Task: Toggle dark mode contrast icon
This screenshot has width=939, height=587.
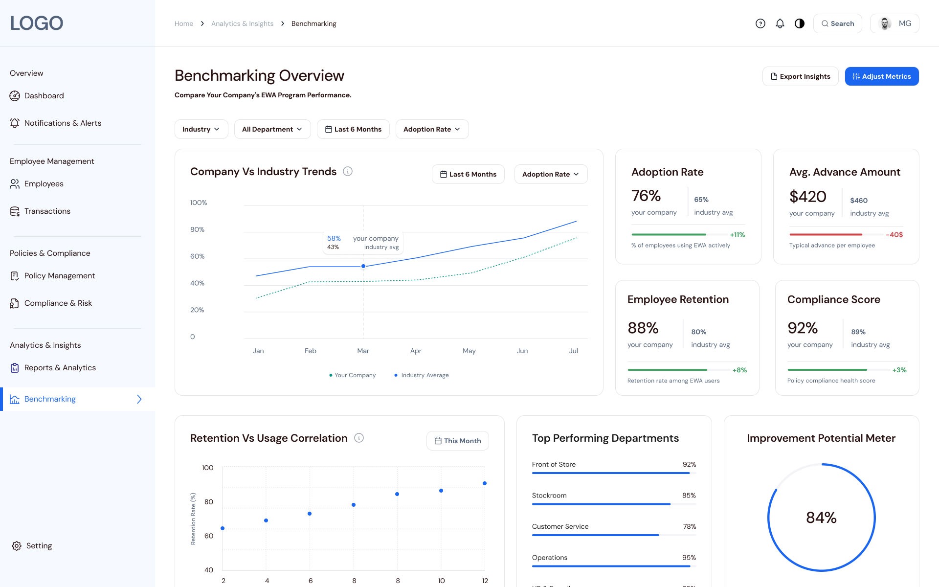Action: pos(800,23)
